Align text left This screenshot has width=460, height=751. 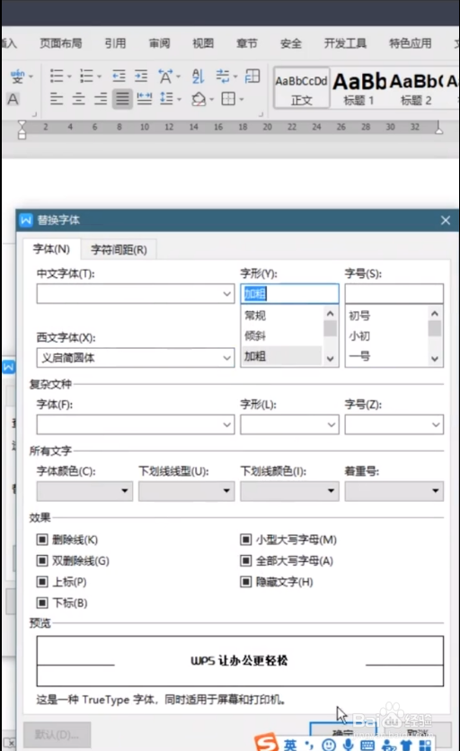(57, 99)
